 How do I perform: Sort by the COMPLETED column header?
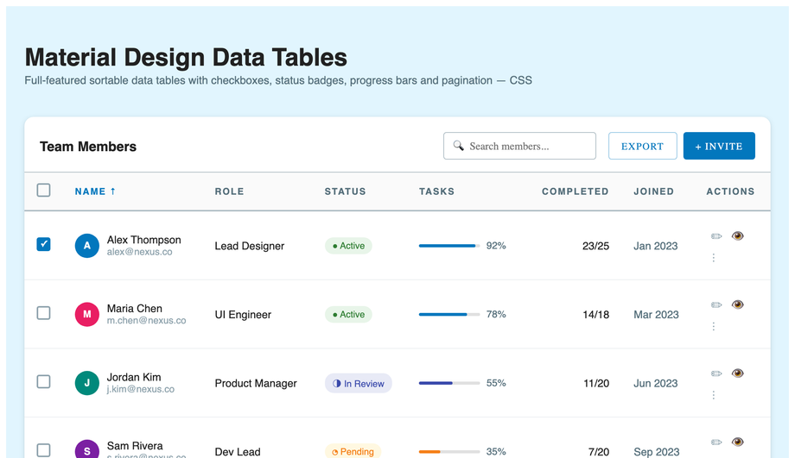[575, 191]
